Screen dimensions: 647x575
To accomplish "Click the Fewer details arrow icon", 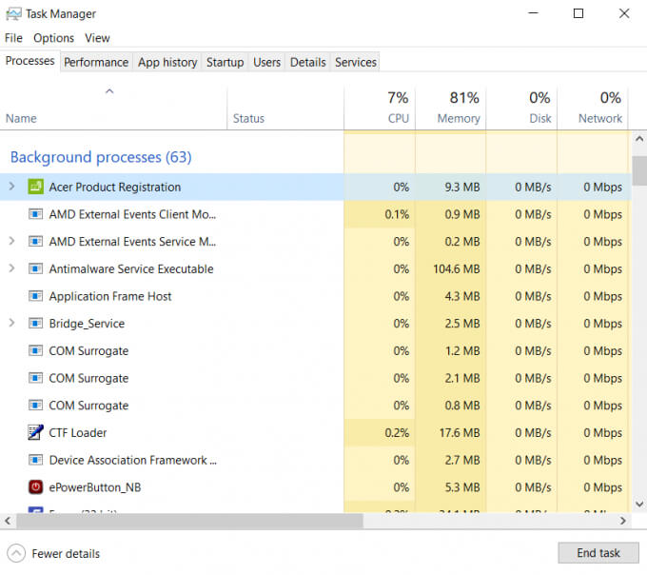I will pyautogui.click(x=16, y=553).
